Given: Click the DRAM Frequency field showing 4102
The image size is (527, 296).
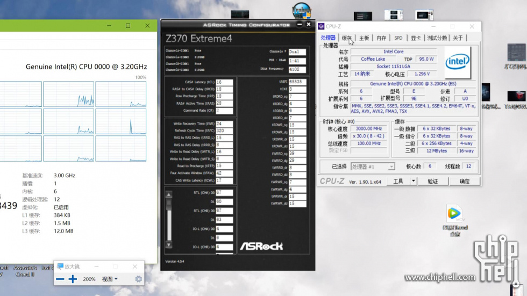Looking at the screenshot, I should 297,69.
